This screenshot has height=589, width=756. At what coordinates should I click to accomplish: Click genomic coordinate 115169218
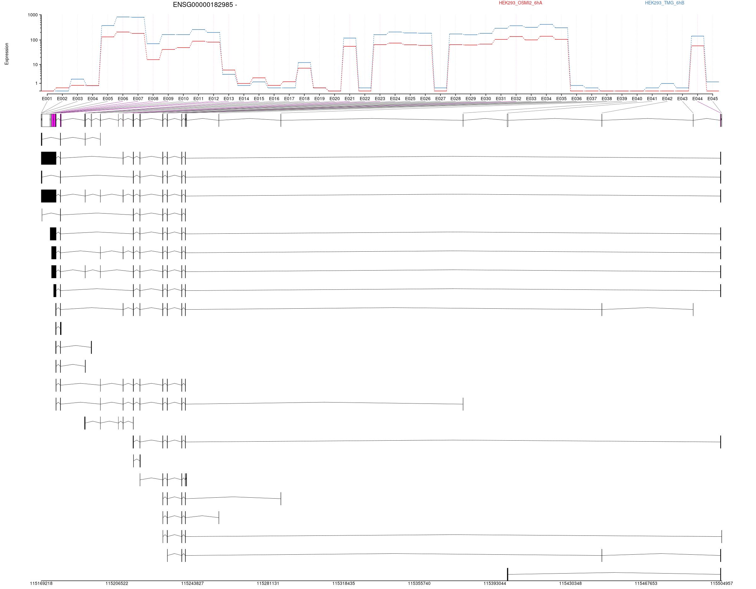tap(41, 583)
